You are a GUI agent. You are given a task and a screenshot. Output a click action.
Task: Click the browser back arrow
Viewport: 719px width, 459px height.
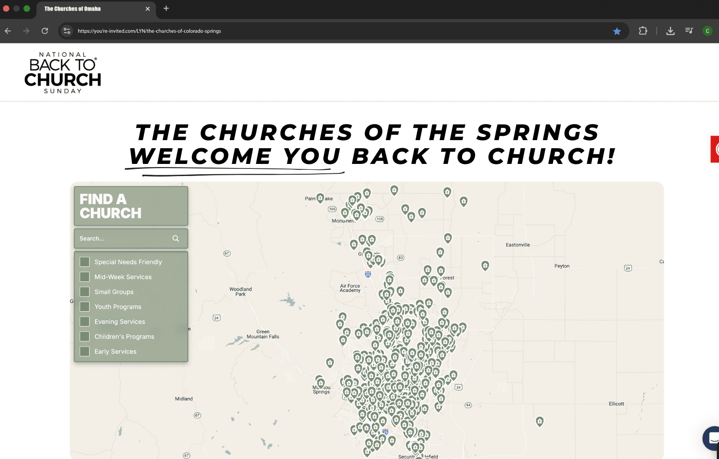[x=8, y=31]
